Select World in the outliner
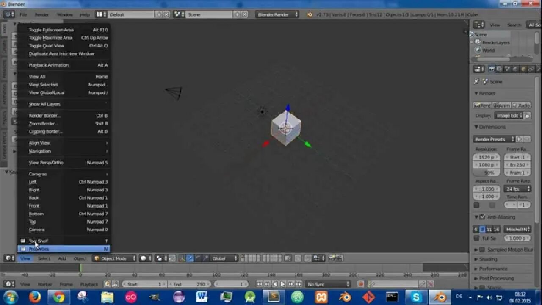This screenshot has width=542, height=305. tap(488, 50)
